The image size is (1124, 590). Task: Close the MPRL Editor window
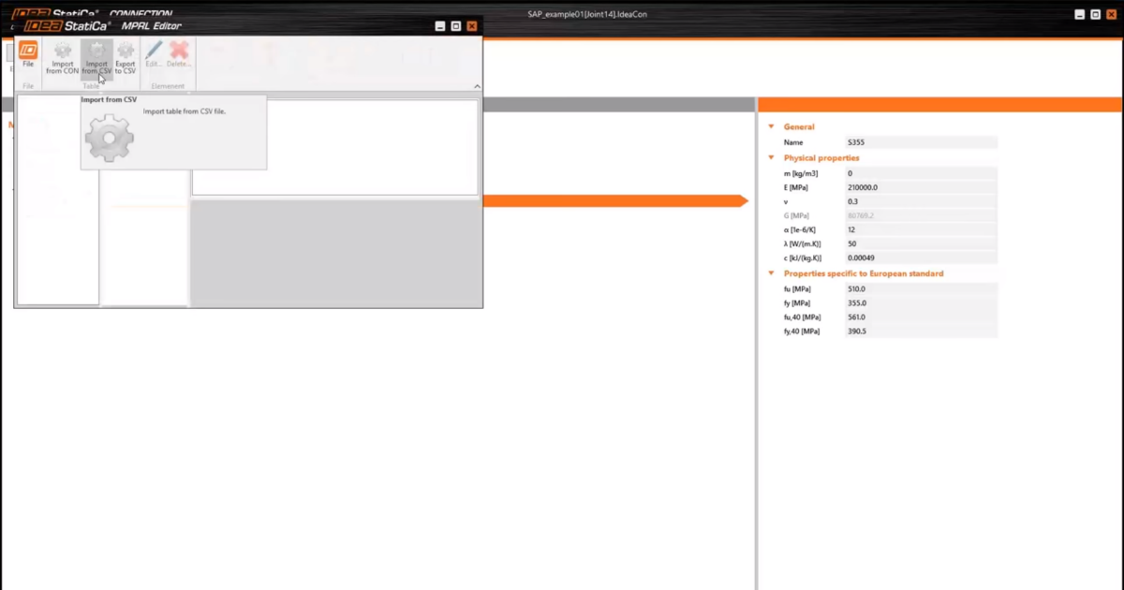tap(471, 26)
